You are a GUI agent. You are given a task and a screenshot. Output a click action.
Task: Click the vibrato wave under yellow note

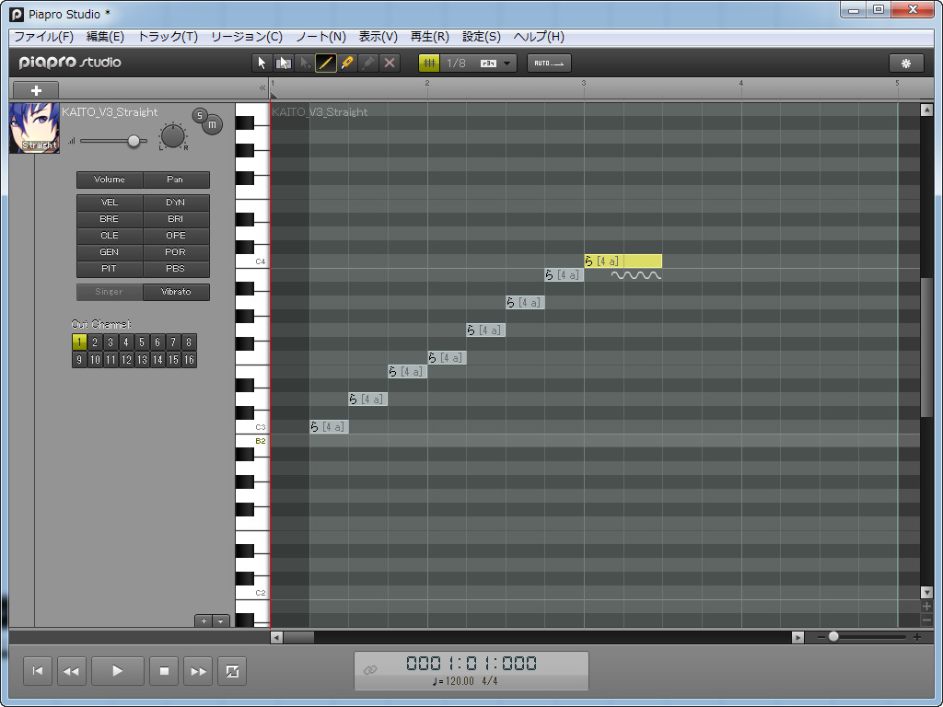coord(635,275)
